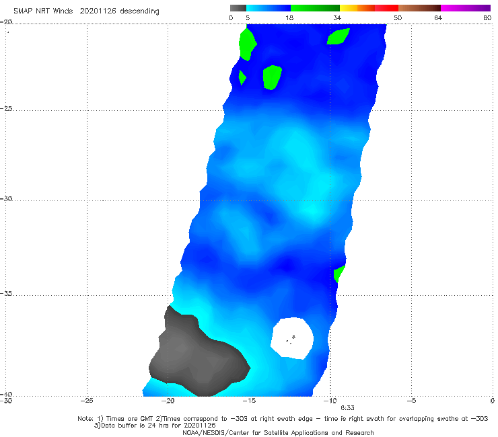Choose the red segment of the color bar
Screen dimensions: 498x437
[x=386, y=8]
